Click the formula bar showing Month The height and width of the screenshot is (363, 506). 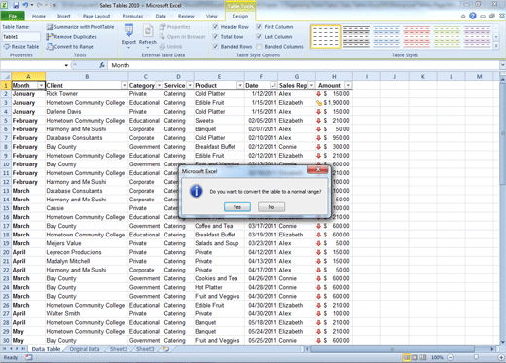(x=304, y=65)
